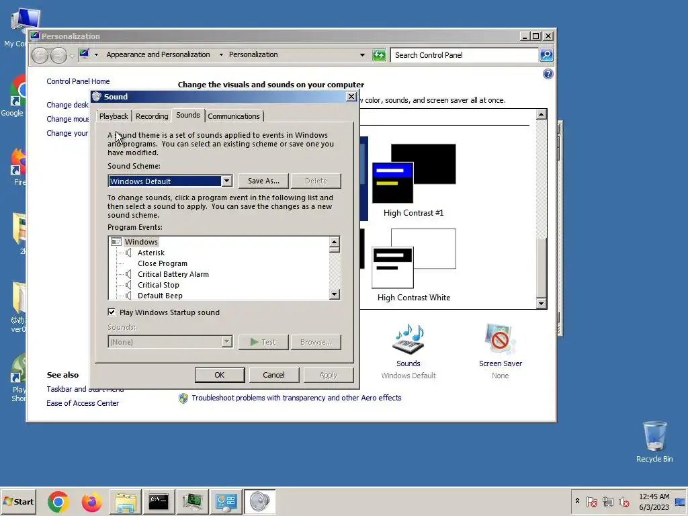This screenshot has width=688, height=516.
Task: Select the Critical Stop event
Action: point(158,285)
